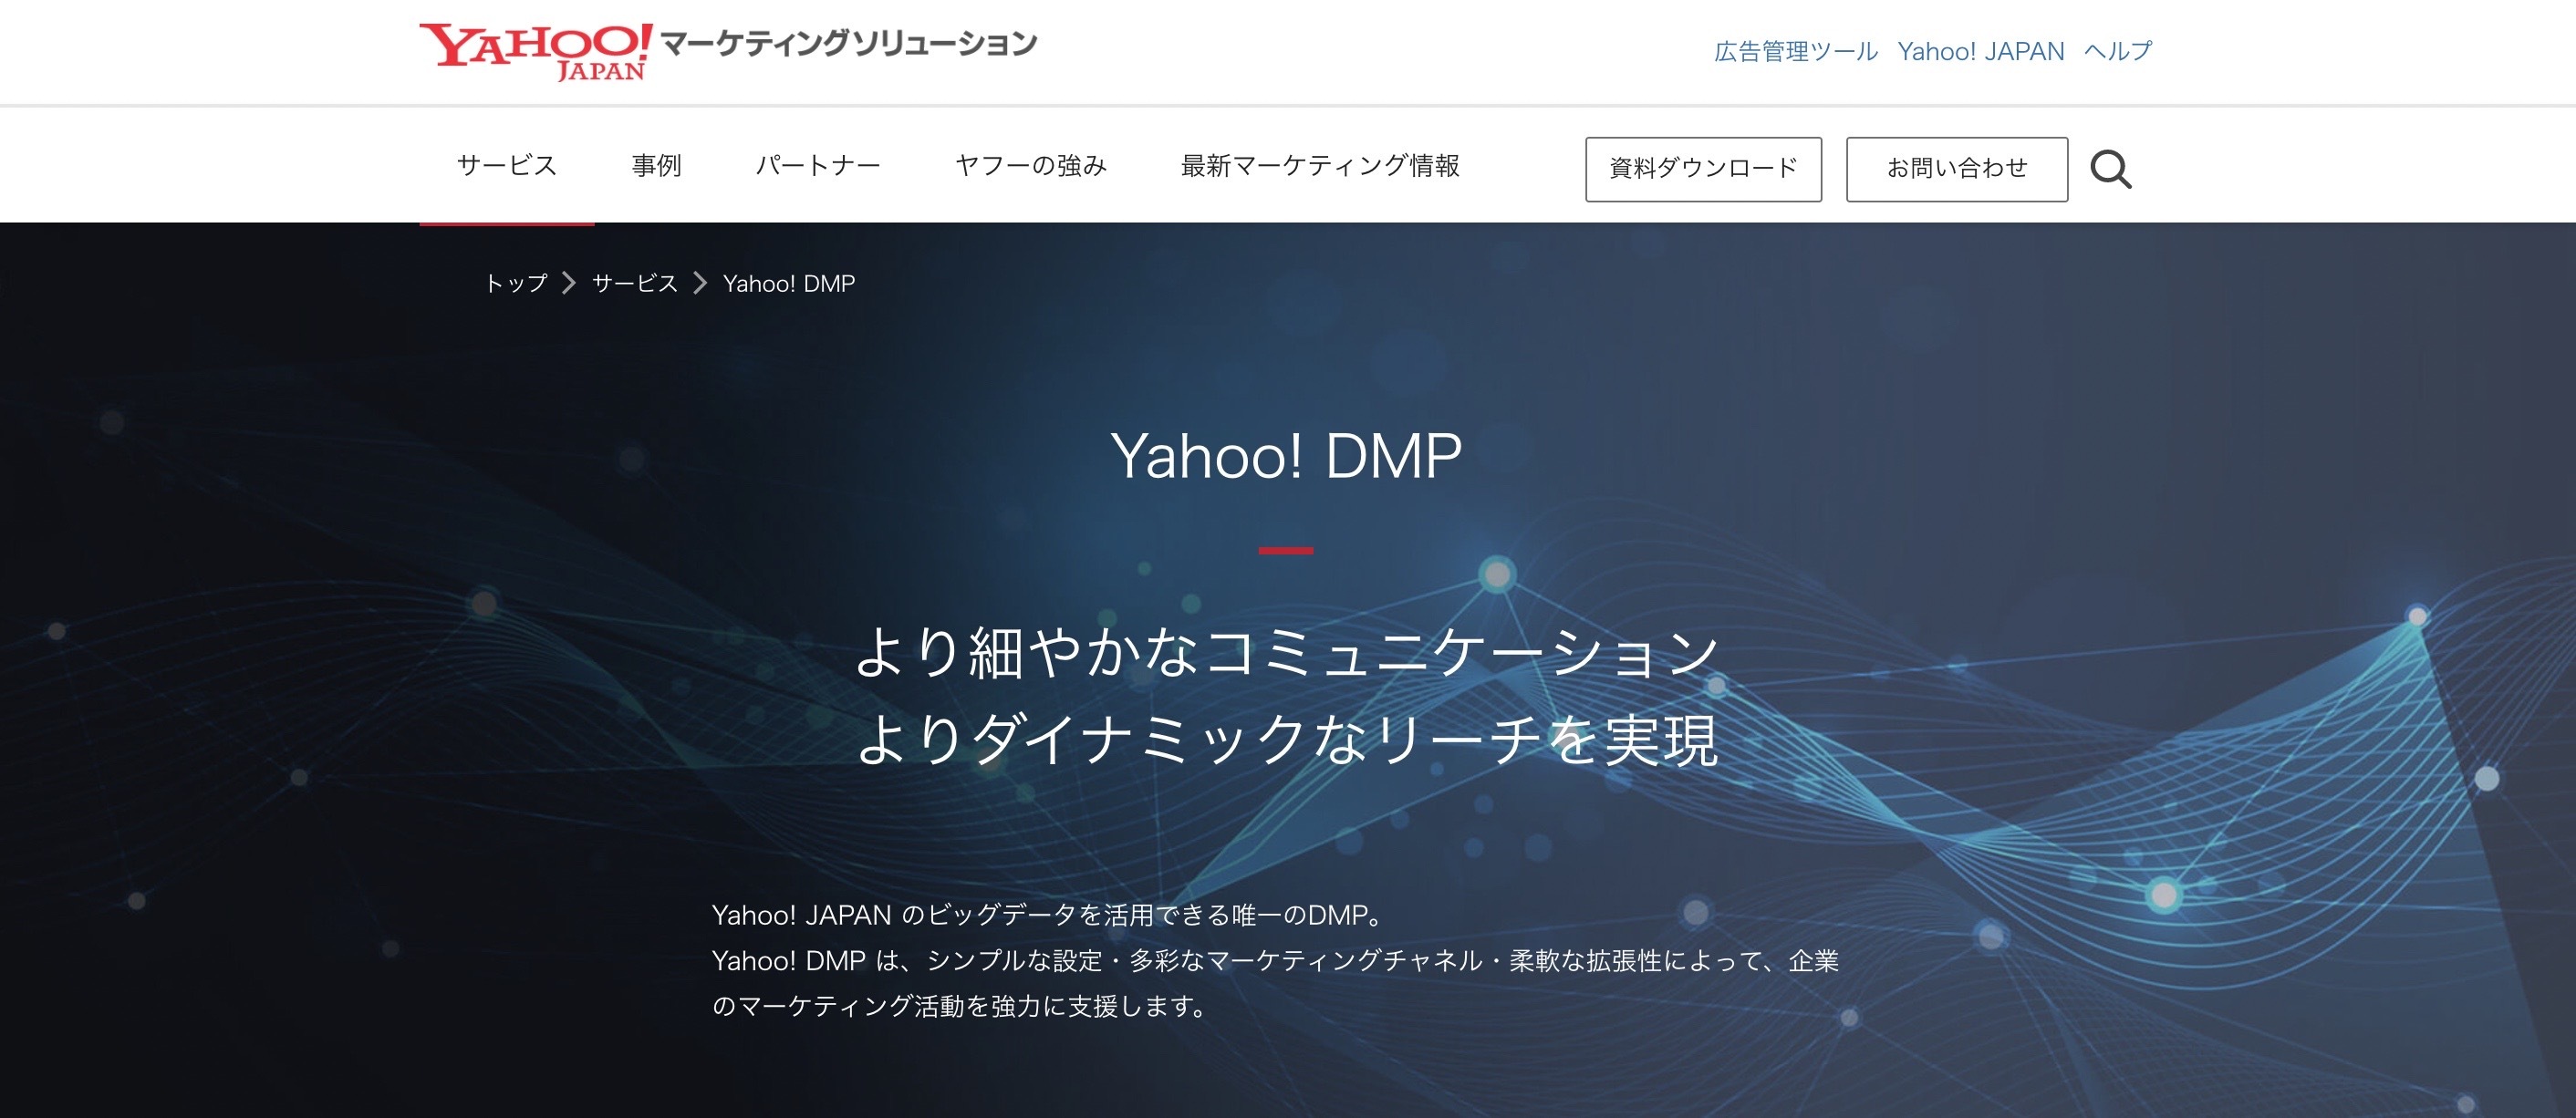Select 事例 navigation menu
This screenshot has height=1118, width=2576.
[656, 165]
